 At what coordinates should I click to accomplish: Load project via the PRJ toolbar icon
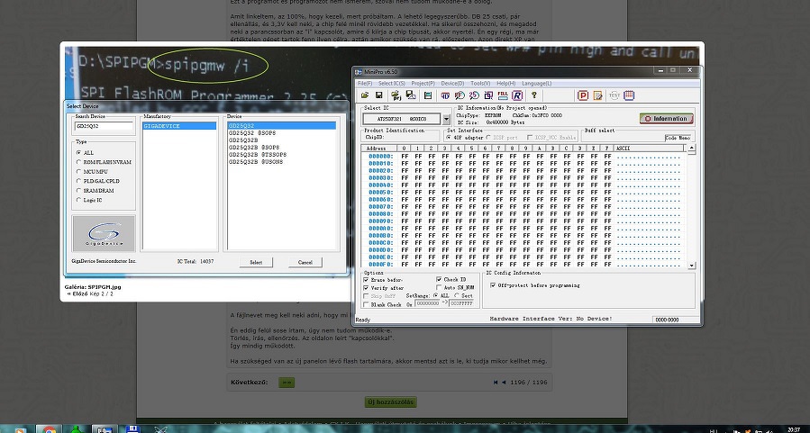pyautogui.click(x=396, y=95)
